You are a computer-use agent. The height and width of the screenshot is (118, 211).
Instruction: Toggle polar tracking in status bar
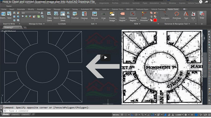(136, 115)
